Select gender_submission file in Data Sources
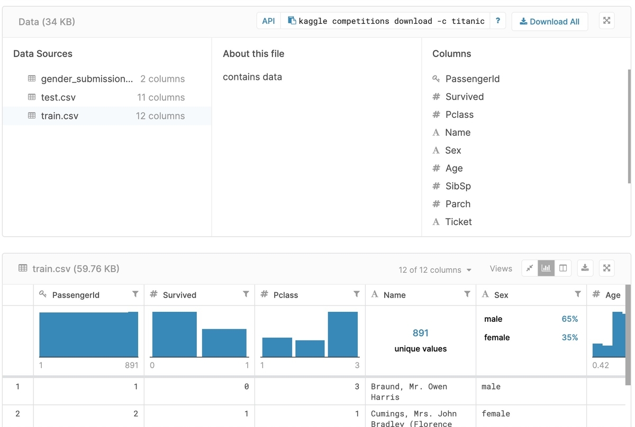 tap(106, 79)
